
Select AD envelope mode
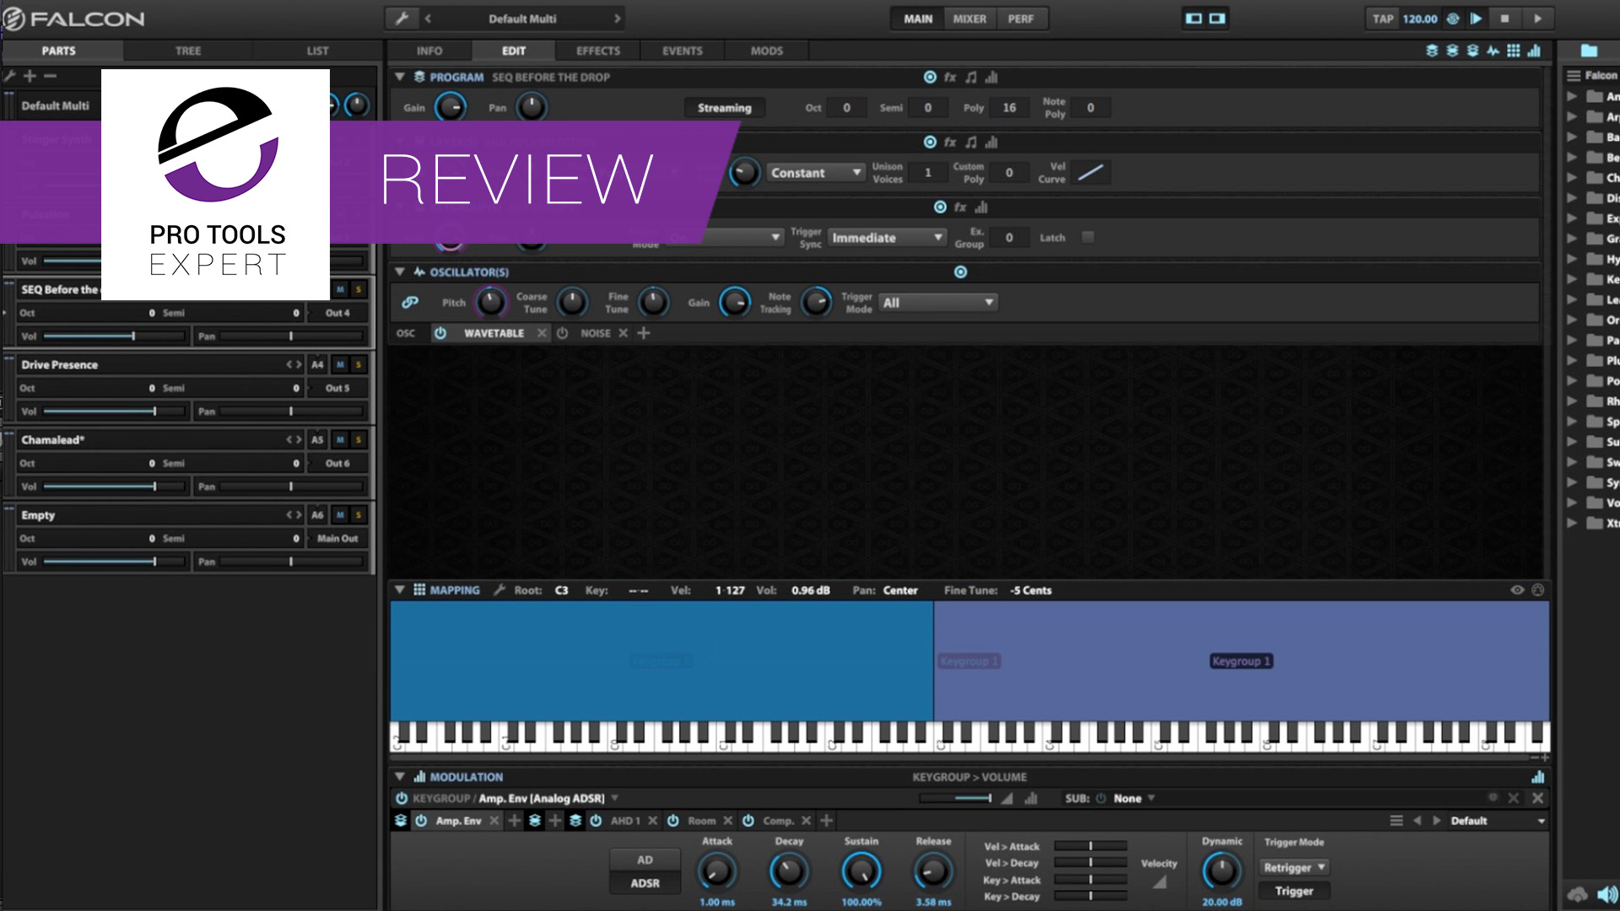pyautogui.click(x=645, y=860)
